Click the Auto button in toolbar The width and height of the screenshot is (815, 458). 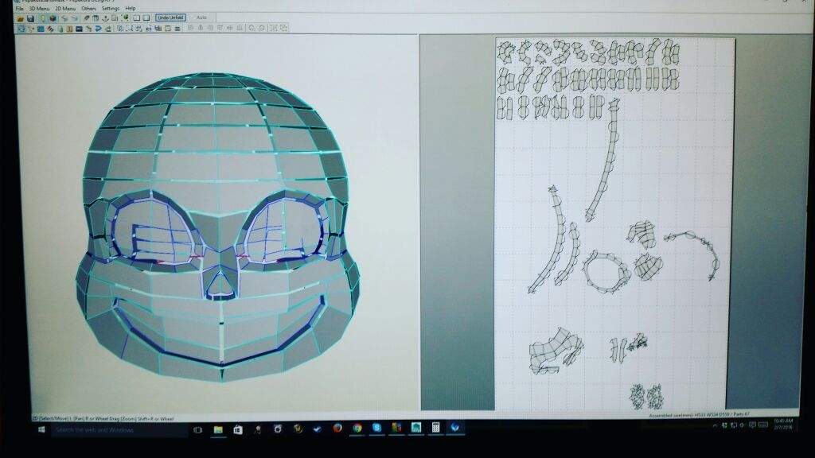point(201,17)
